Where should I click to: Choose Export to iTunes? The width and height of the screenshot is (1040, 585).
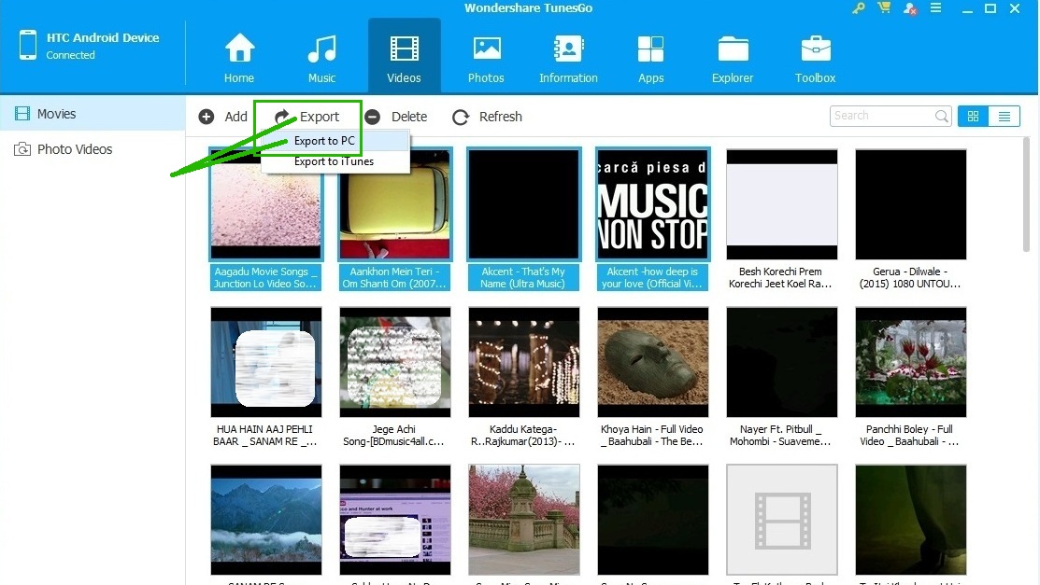334,161
